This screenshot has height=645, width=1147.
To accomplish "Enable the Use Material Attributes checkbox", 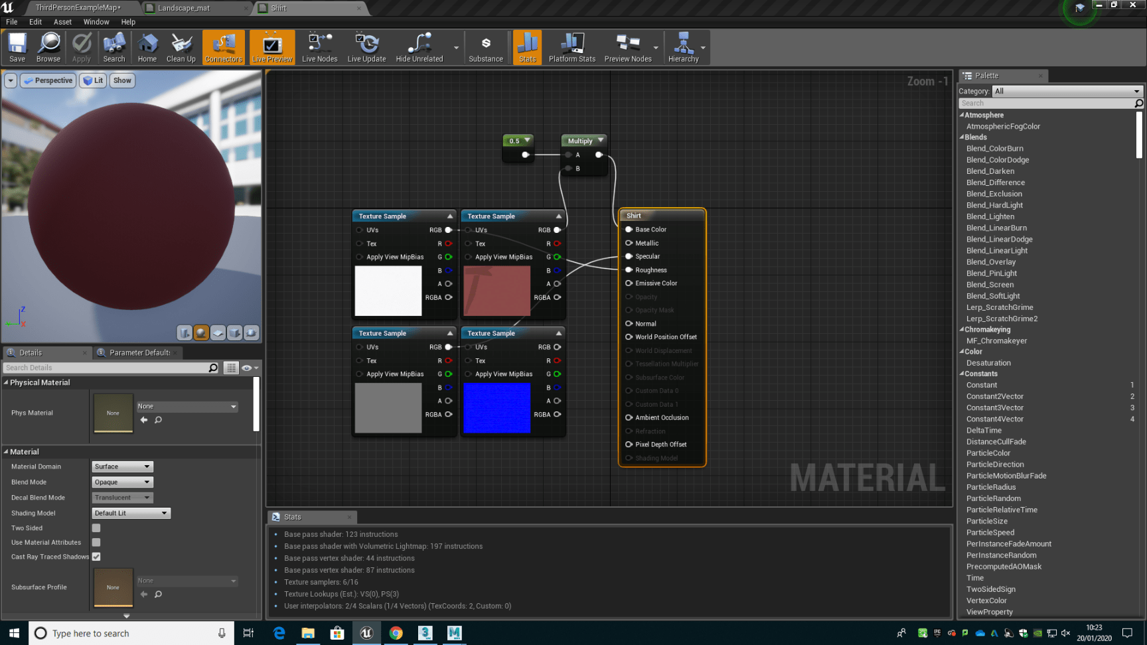I will pos(96,542).
